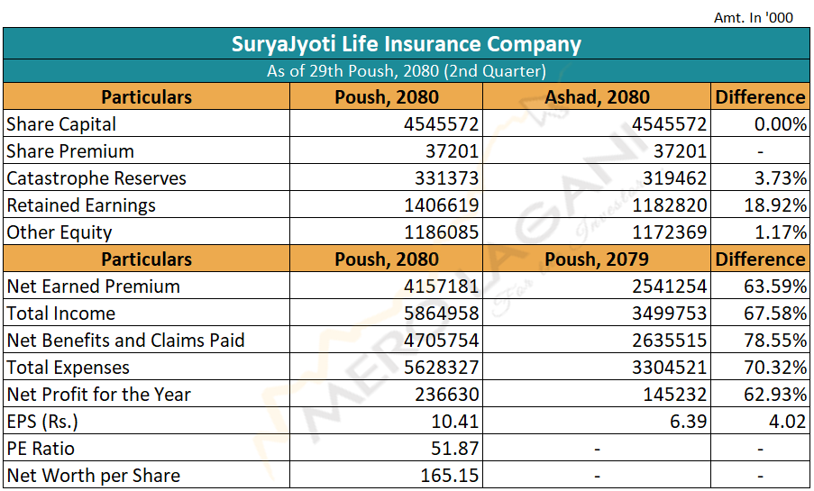Image resolution: width=814 pixels, height=491 pixels.
Task: Select the EPS (Rs.) value 10.41
Action: [456, 422]
